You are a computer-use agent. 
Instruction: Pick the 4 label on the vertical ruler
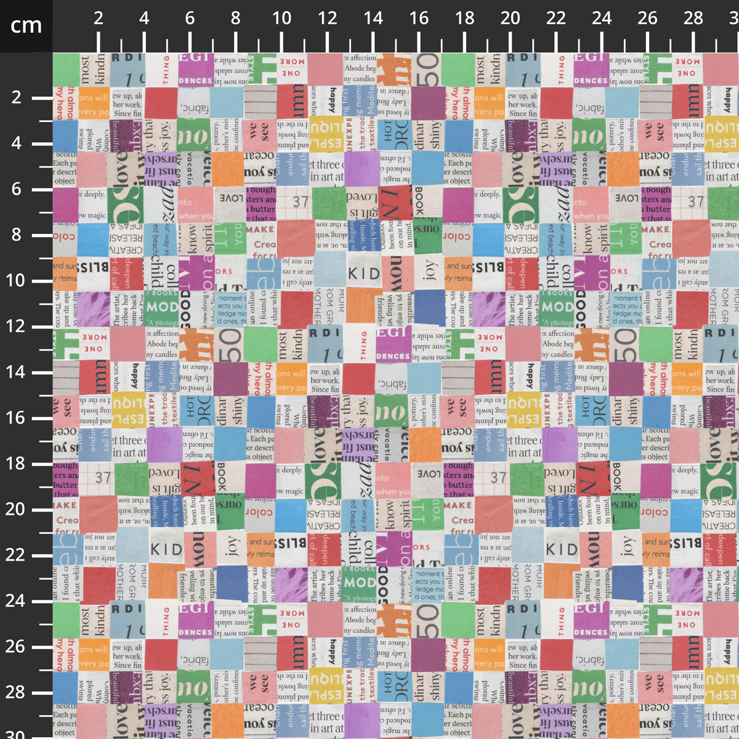[17, 143]
